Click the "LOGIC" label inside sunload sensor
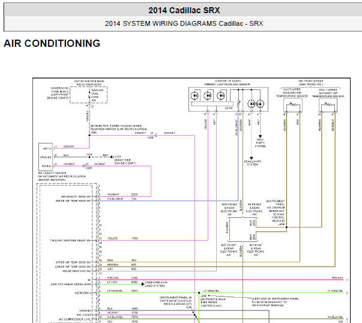The width and height of the screenshot is (362, 323). click(x=229, y=108)
